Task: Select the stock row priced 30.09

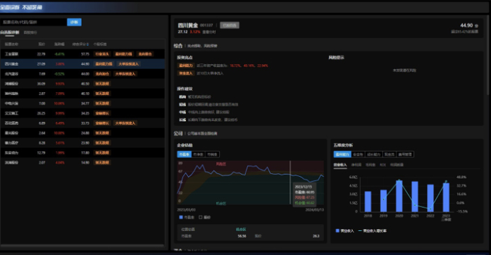Action: pos(82,84)
